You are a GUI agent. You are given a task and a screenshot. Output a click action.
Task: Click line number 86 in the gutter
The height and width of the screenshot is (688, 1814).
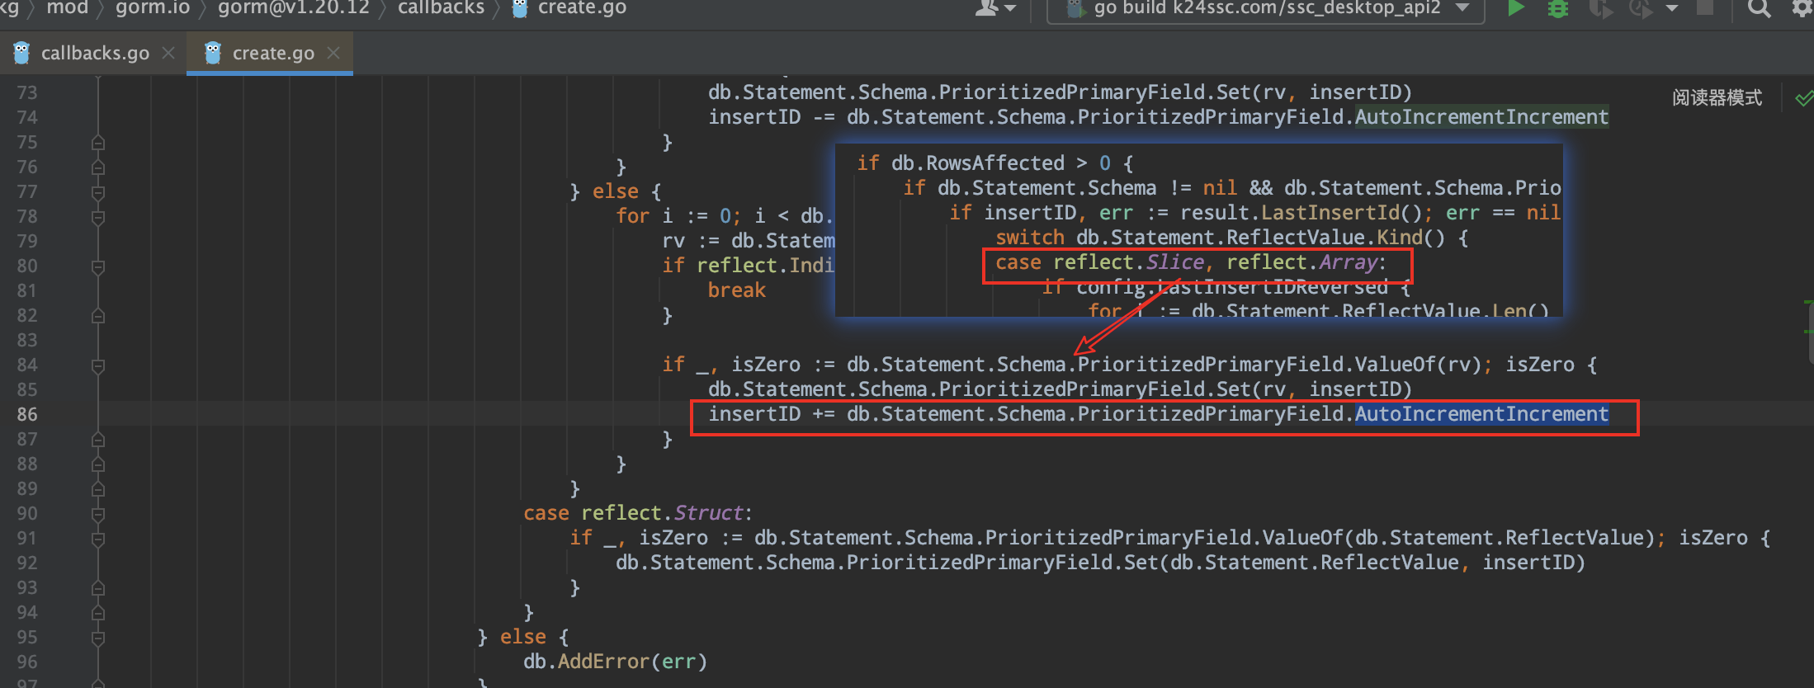27,414
